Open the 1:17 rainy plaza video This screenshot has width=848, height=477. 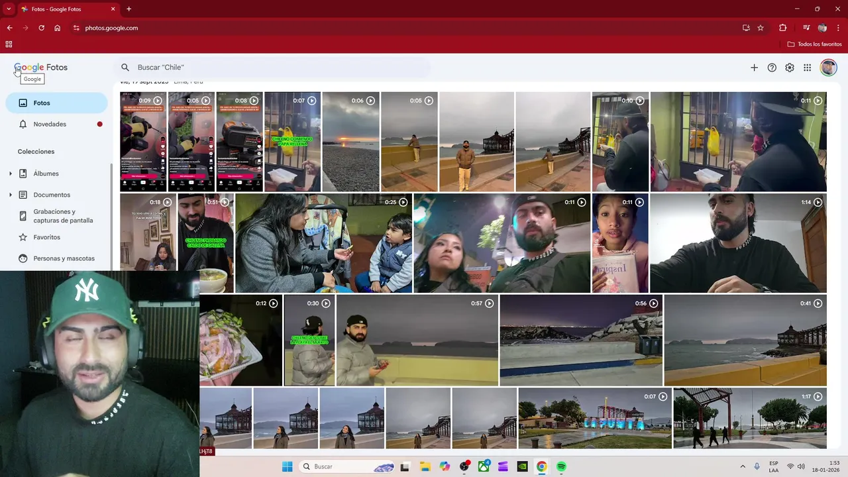coord(750,419)
